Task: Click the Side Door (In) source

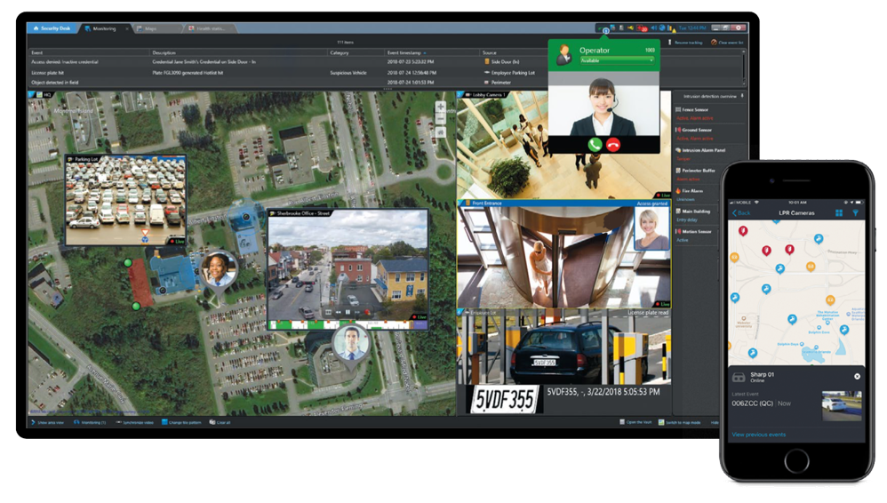Action: coord(502,61)
